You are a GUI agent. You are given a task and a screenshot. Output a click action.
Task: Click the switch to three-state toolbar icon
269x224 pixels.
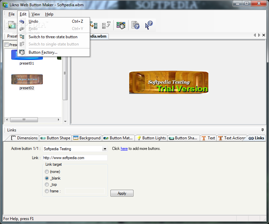pos(94,25)
